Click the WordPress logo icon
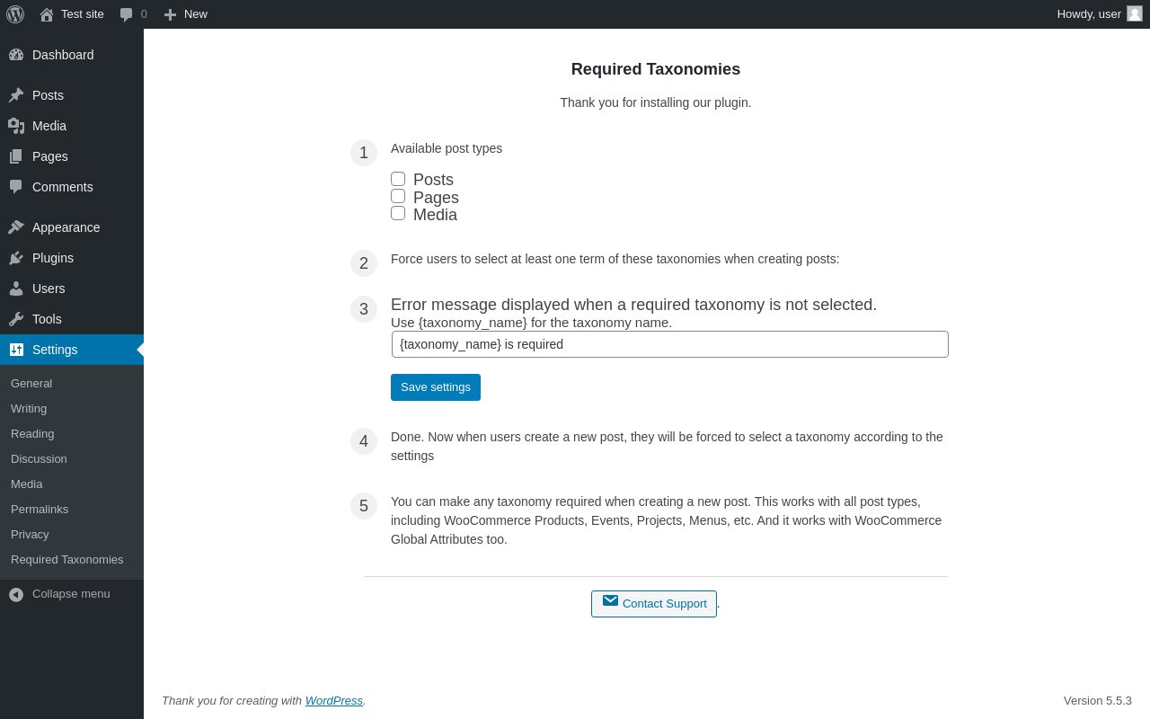The width and height of the screenshot is (1150, 719). (15, 14)
